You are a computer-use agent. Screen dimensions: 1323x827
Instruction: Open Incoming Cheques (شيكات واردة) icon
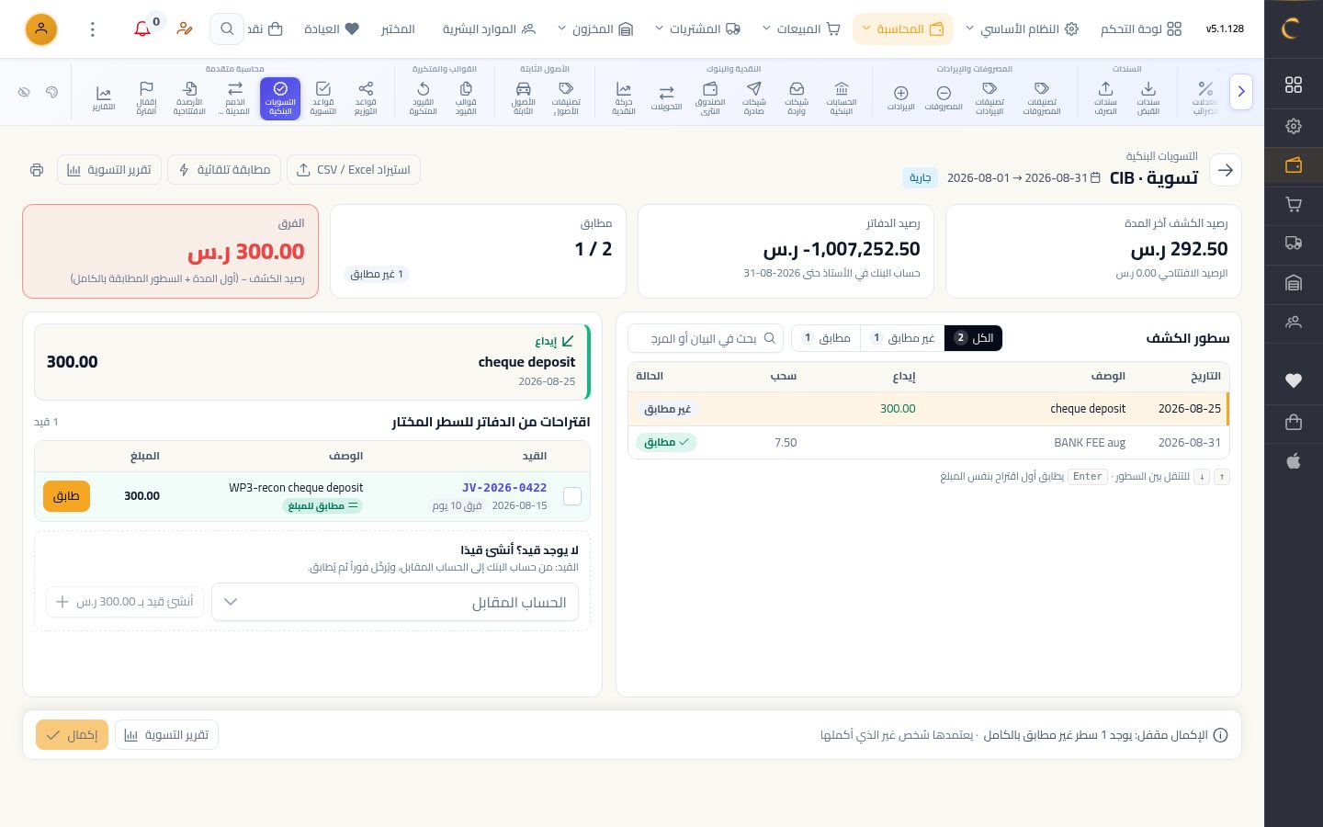797,98
